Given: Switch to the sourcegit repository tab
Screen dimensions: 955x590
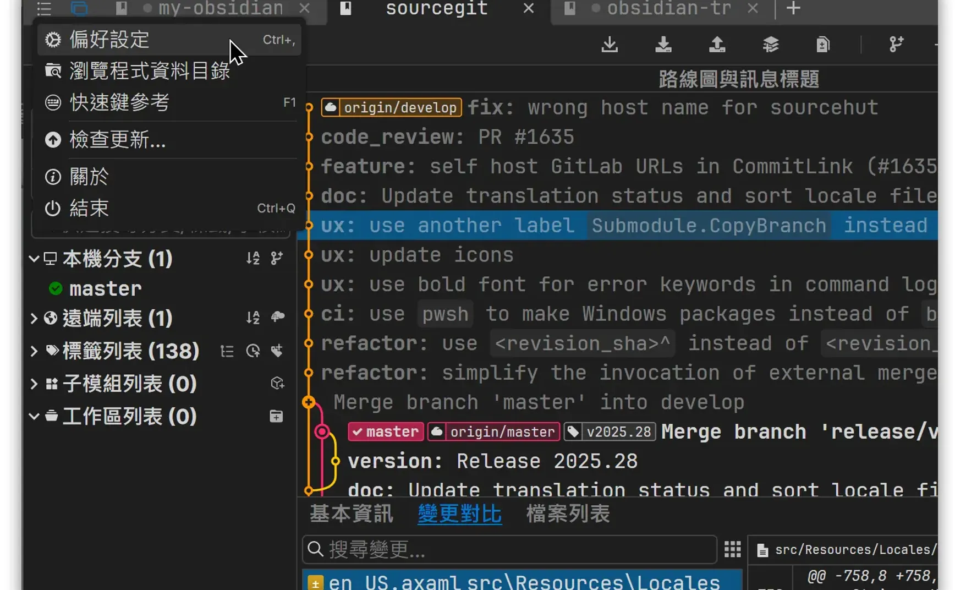Looking at the screenshot, I should click(436, 9).
